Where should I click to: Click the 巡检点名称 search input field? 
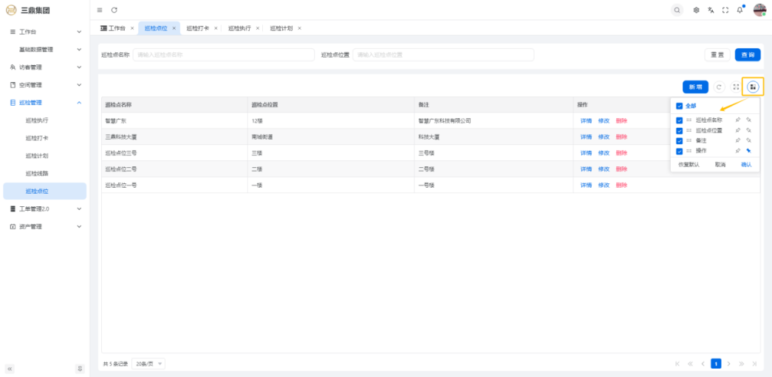coord(223,55)
